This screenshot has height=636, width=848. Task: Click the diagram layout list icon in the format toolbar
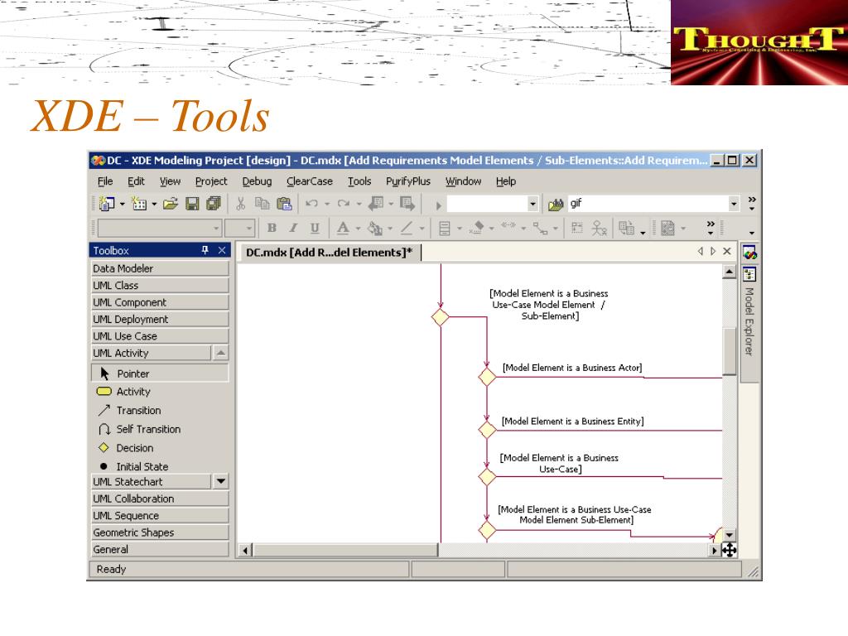coord(445,229)
